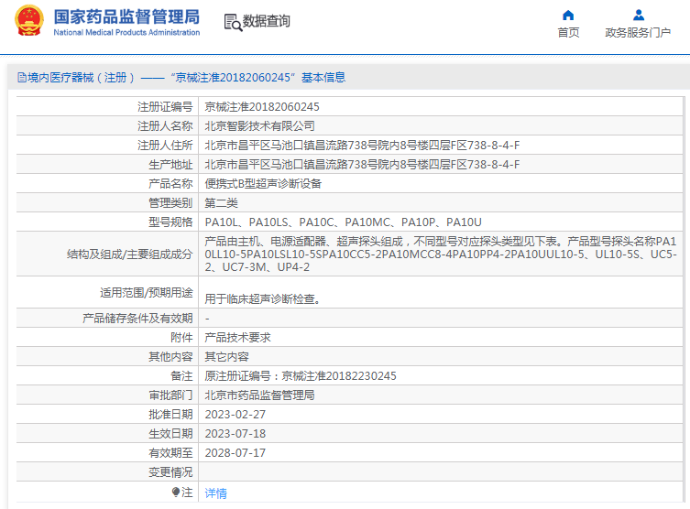
Task: Click the 产品储存条件及有效期 label
Action: (137, 319)
